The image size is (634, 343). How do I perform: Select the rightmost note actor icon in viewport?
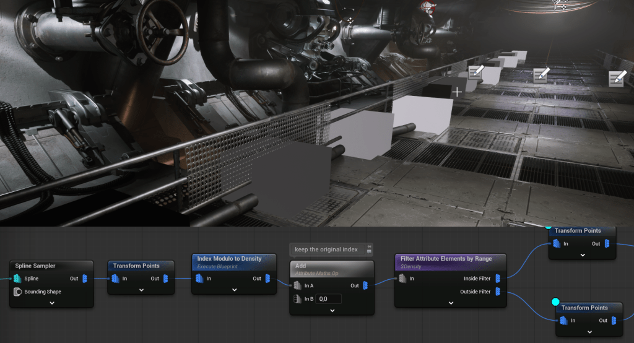pyautogui.click(x=616, y=78)
